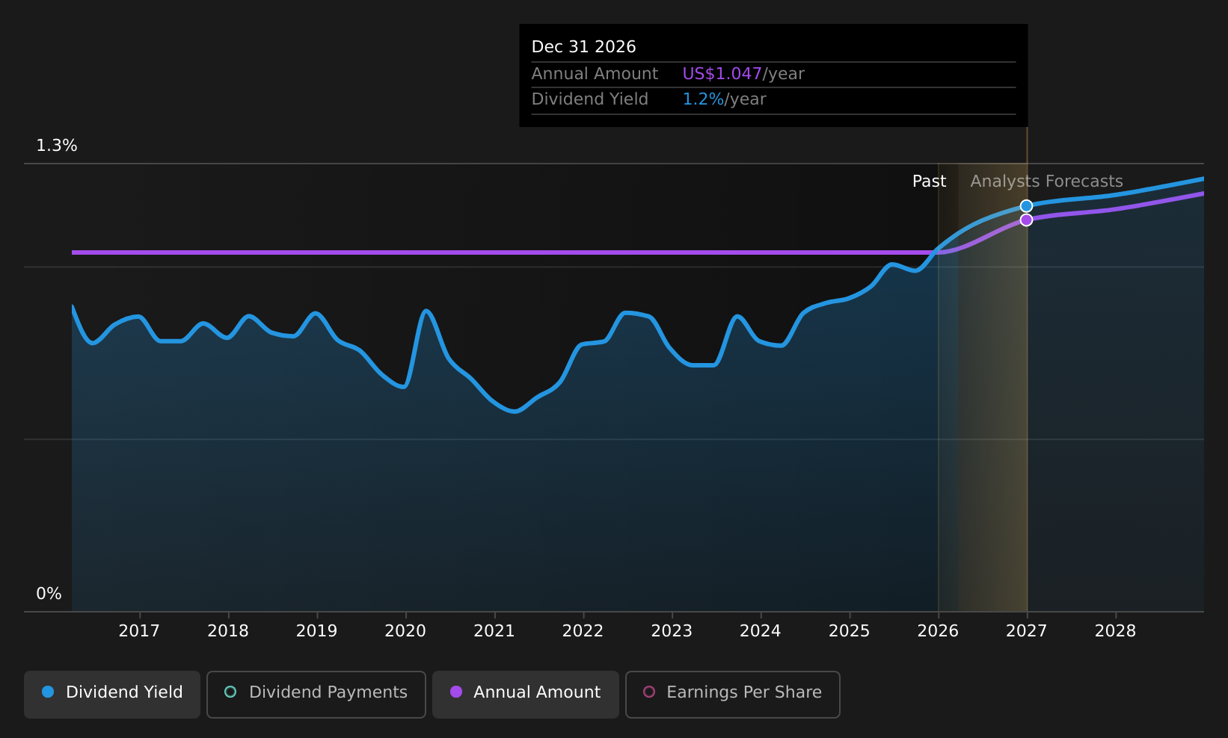Click the 0% y-axis label

coord(49,594)
